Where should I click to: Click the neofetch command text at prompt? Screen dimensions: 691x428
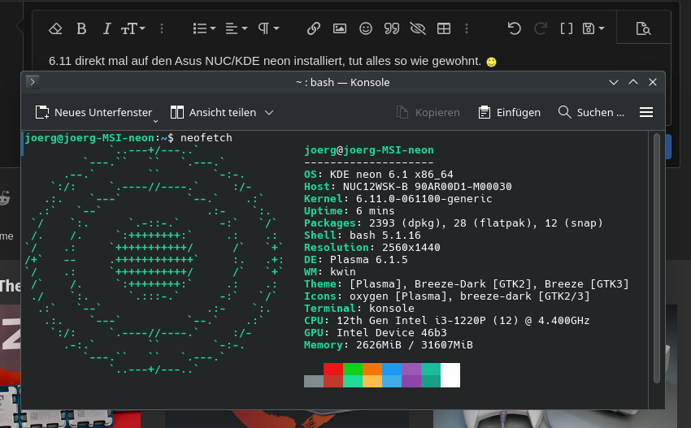[x=206, y=138]
